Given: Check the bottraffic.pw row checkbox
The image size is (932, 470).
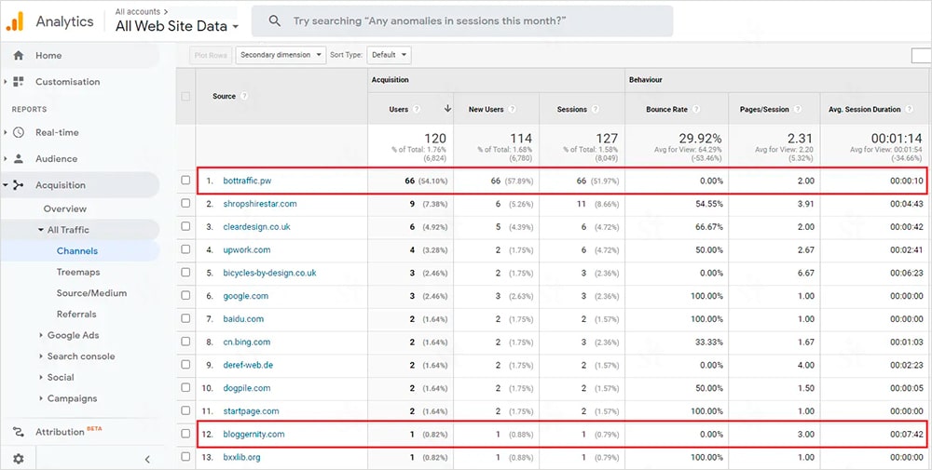Looking at the screenshot, I should (185, 181).
